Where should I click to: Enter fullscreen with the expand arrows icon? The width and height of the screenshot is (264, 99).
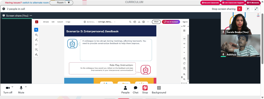coord(256,9)
